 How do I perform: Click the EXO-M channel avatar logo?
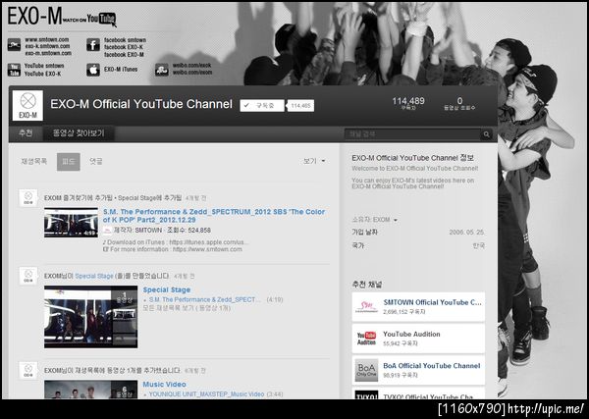27,106
